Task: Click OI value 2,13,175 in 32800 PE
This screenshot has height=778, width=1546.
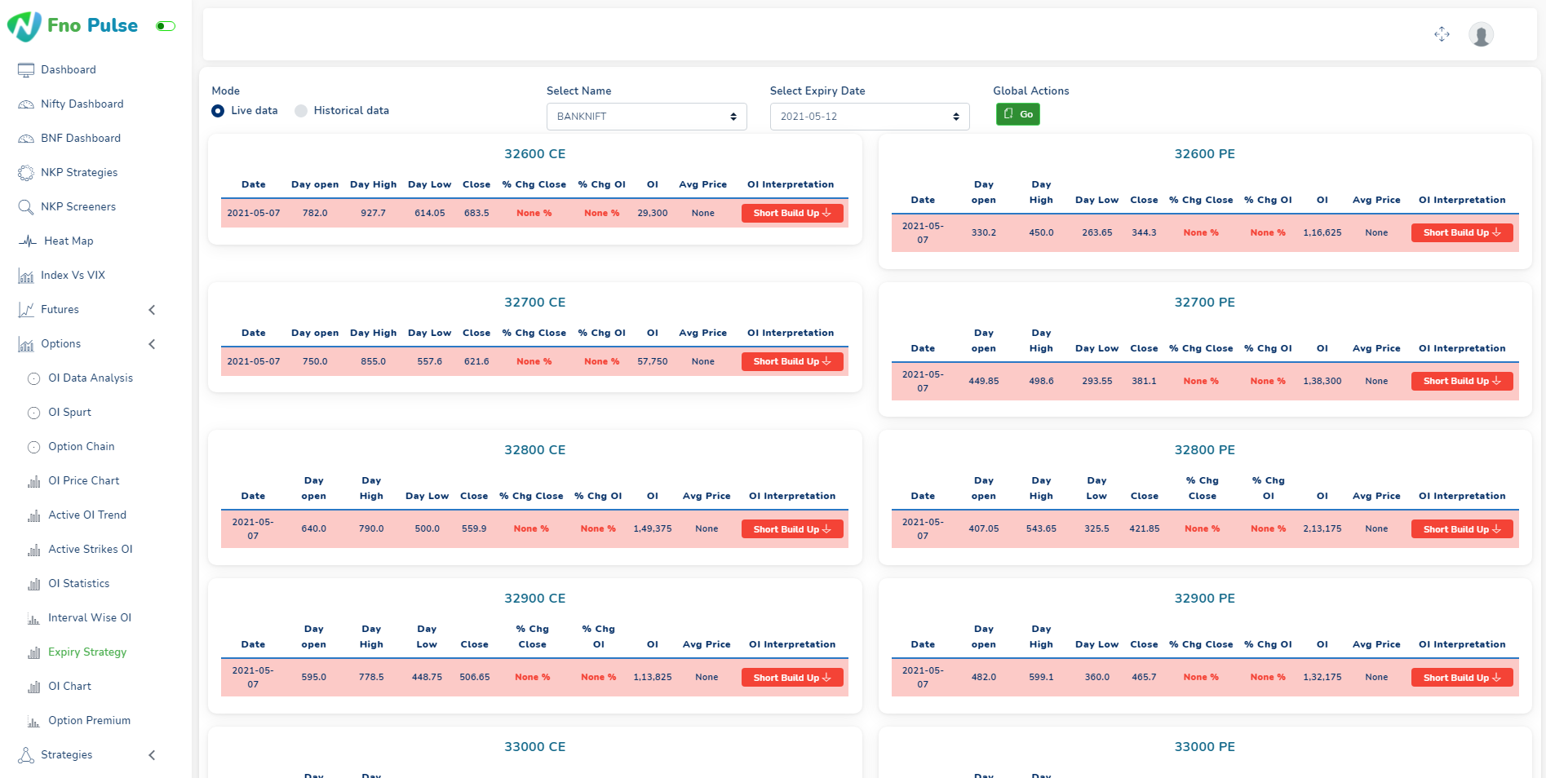Action: coord(1322,529)
